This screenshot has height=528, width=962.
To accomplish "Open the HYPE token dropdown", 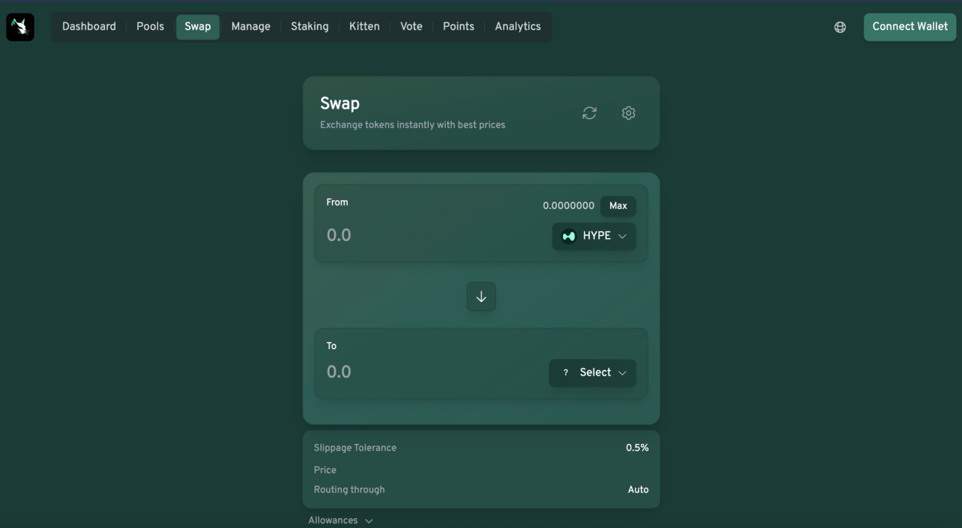I will [x=594, y=236].
